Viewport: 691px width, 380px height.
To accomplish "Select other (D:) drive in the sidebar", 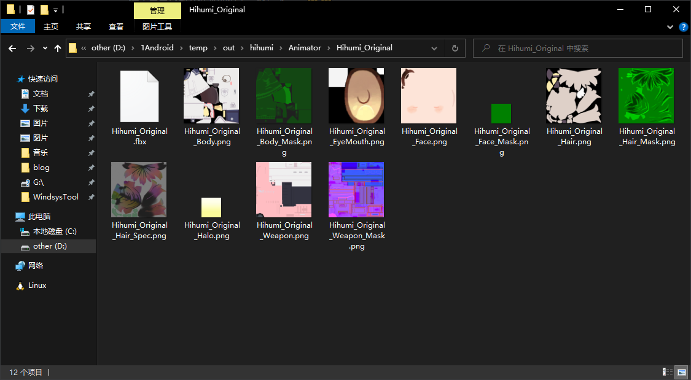I will (x=50, y=246).
